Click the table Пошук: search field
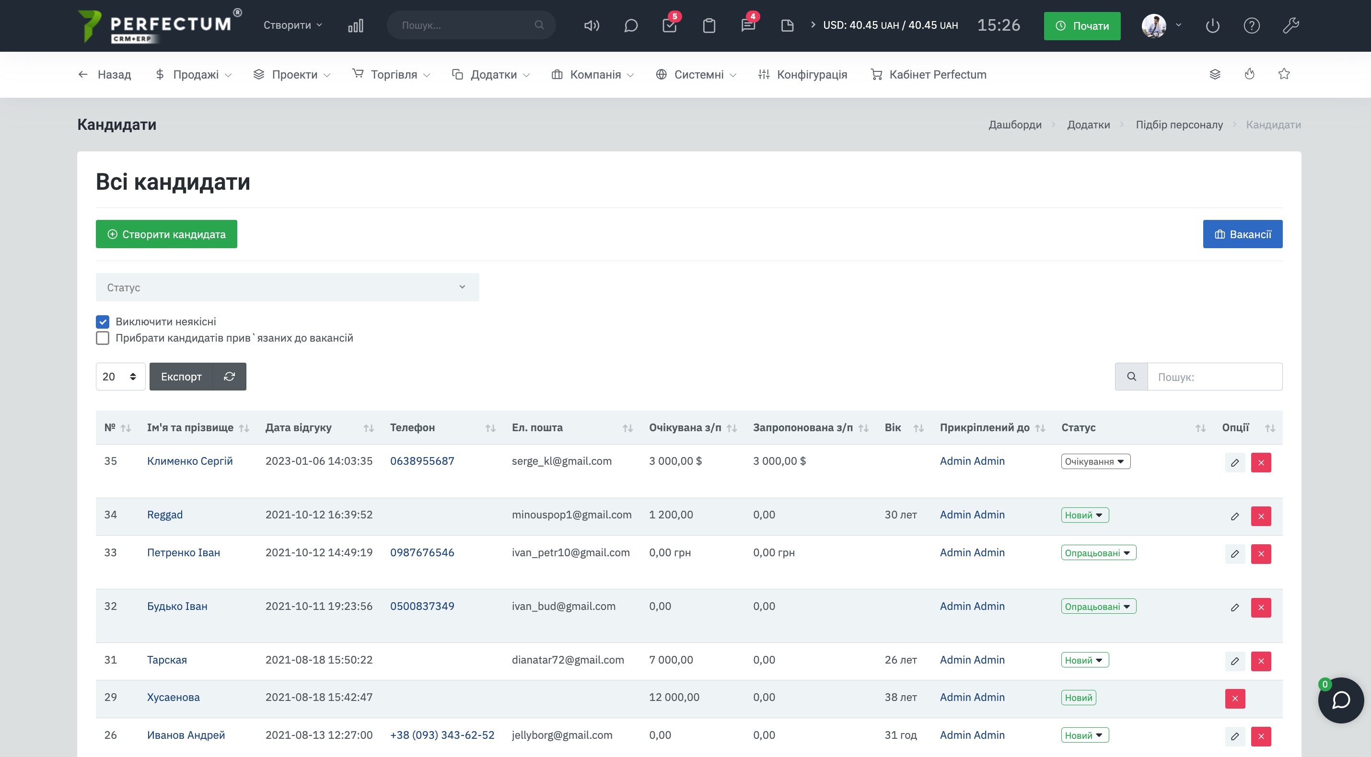Image resolution: width=1371 pixels, height=757 pixels. 1215,377
